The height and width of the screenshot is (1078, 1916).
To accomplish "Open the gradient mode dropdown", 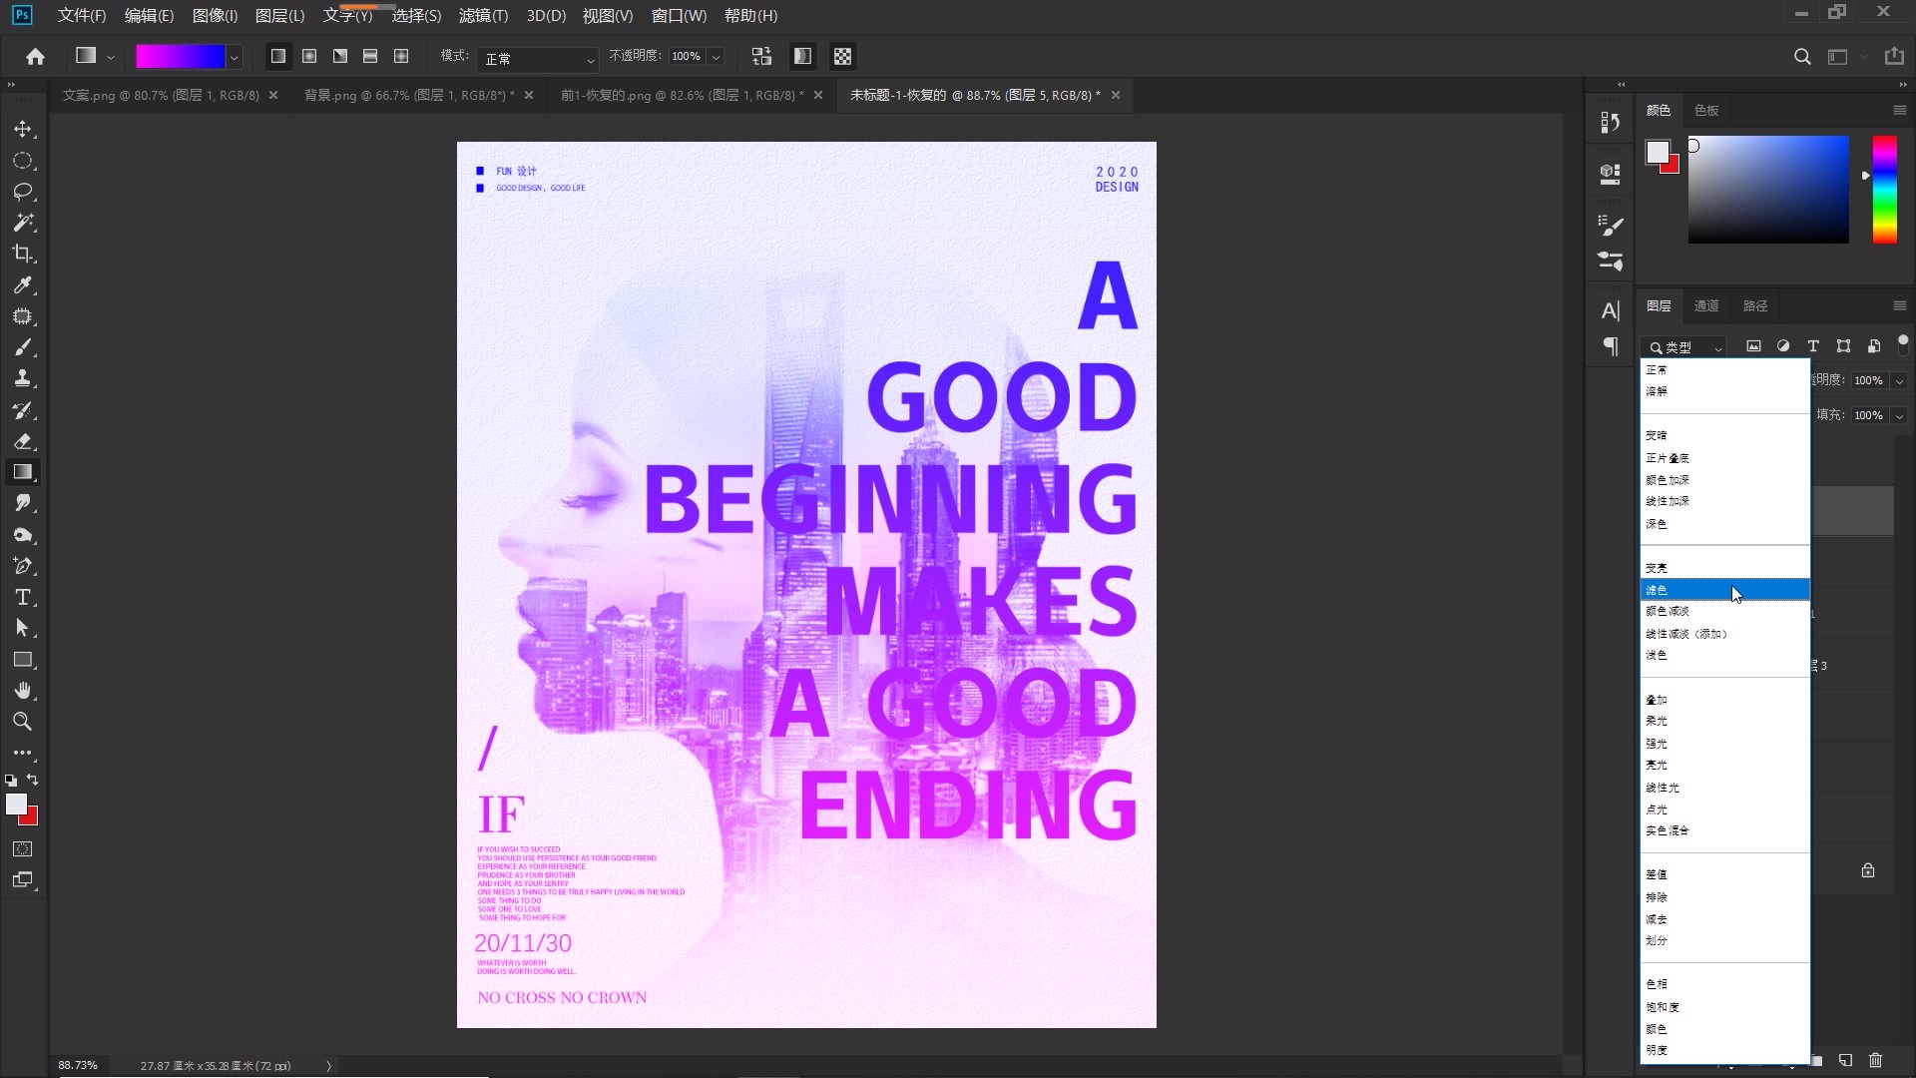I will [537, 59].
